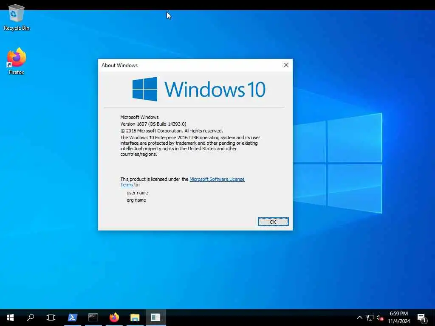Open the network status tray icon
Viewport: 435px width, 326px height.
point(370,318)
